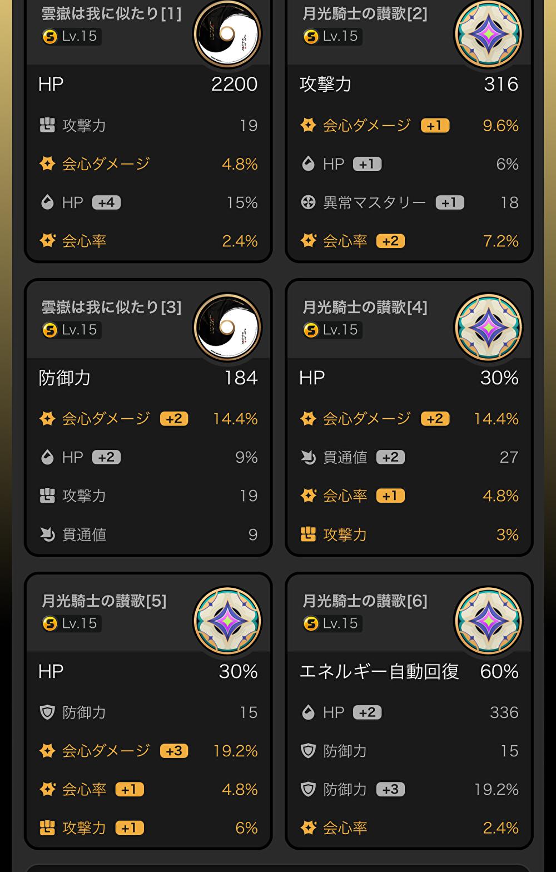Tap the S-rank badge on 月光騎士の讃歌[6]
The width and height of the screenshot is (556, 872).
pos(311,624)
